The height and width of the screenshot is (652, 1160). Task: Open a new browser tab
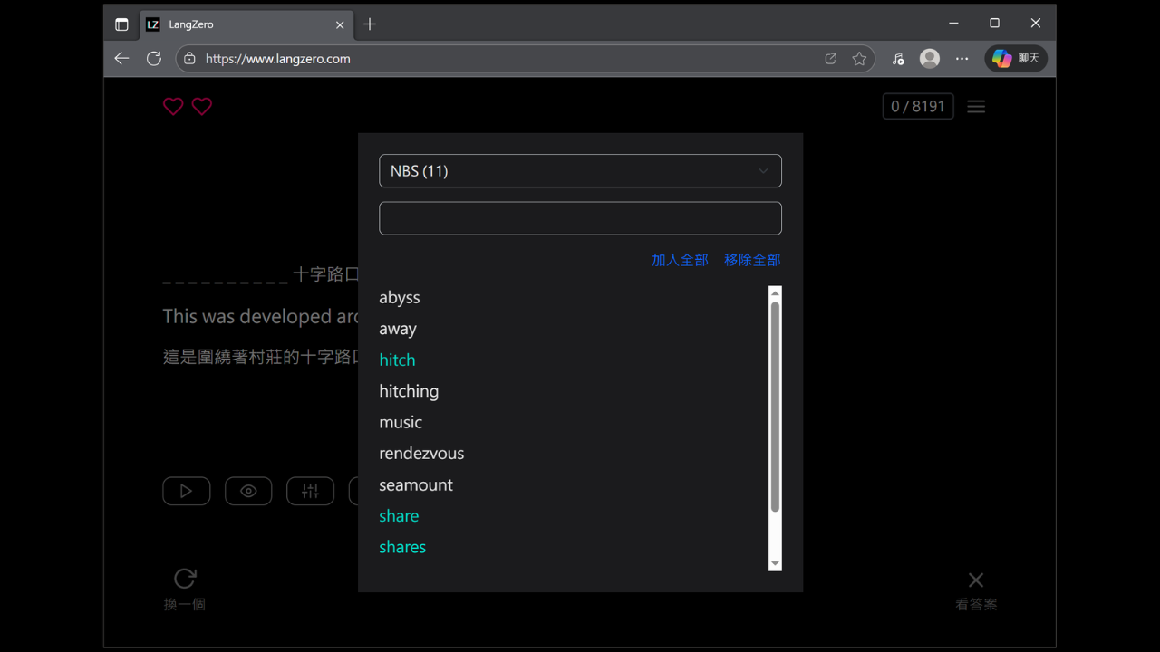370,24
